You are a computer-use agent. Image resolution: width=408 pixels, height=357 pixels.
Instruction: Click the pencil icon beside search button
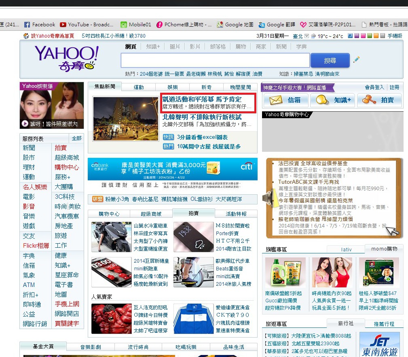357,59
